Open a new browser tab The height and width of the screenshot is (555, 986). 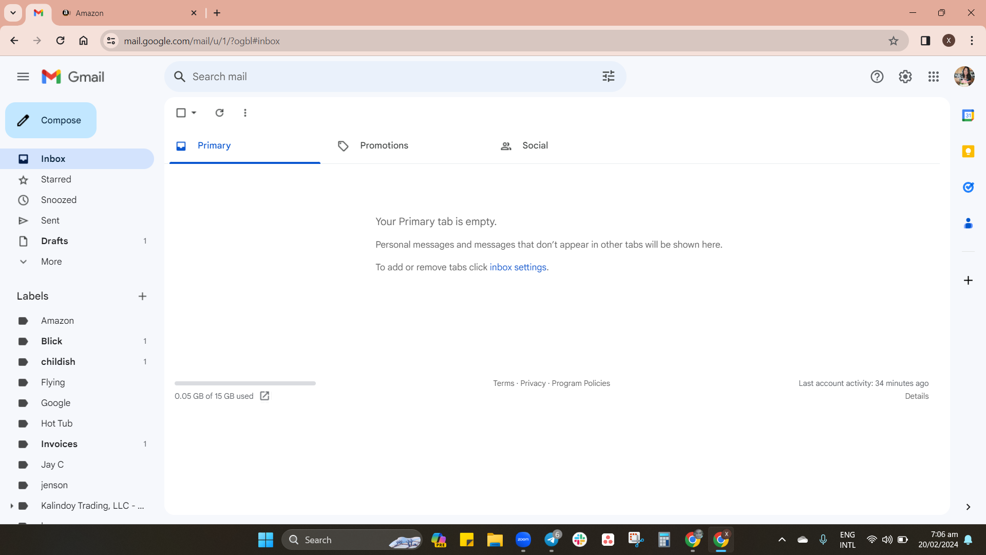(217, 13)
